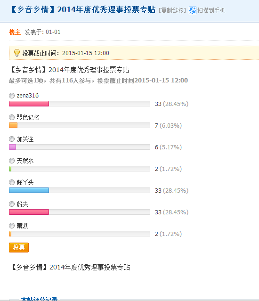This screenshot has width=259, height=301.
Task: Click the 楼主 poster label
Action: [x=15, y=32]
